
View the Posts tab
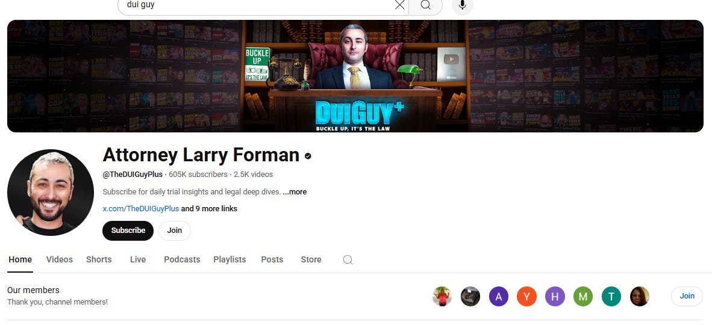(x=272, y=259)
